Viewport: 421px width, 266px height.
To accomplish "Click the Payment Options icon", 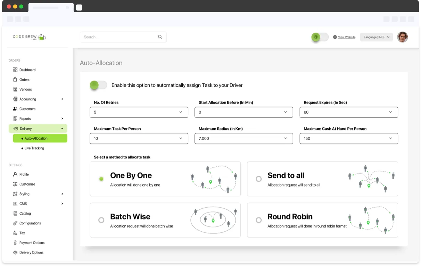I will [15, 243].
